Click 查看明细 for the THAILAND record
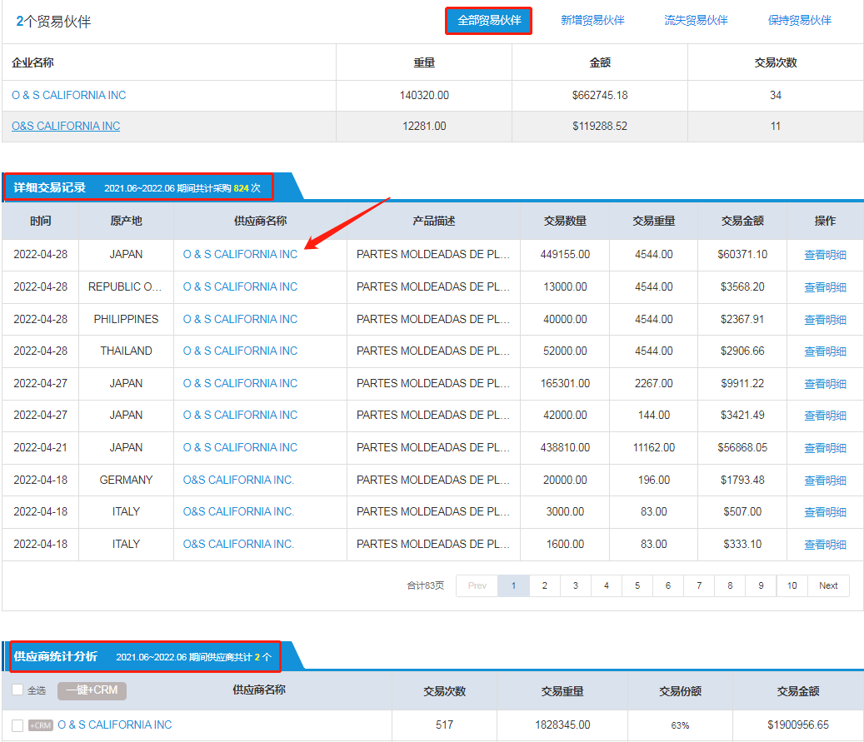 click(x=824, y=351)
